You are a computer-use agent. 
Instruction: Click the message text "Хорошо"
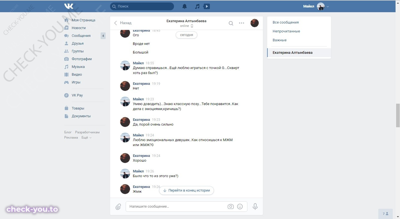pyautogui.click(x=140, y=161)
